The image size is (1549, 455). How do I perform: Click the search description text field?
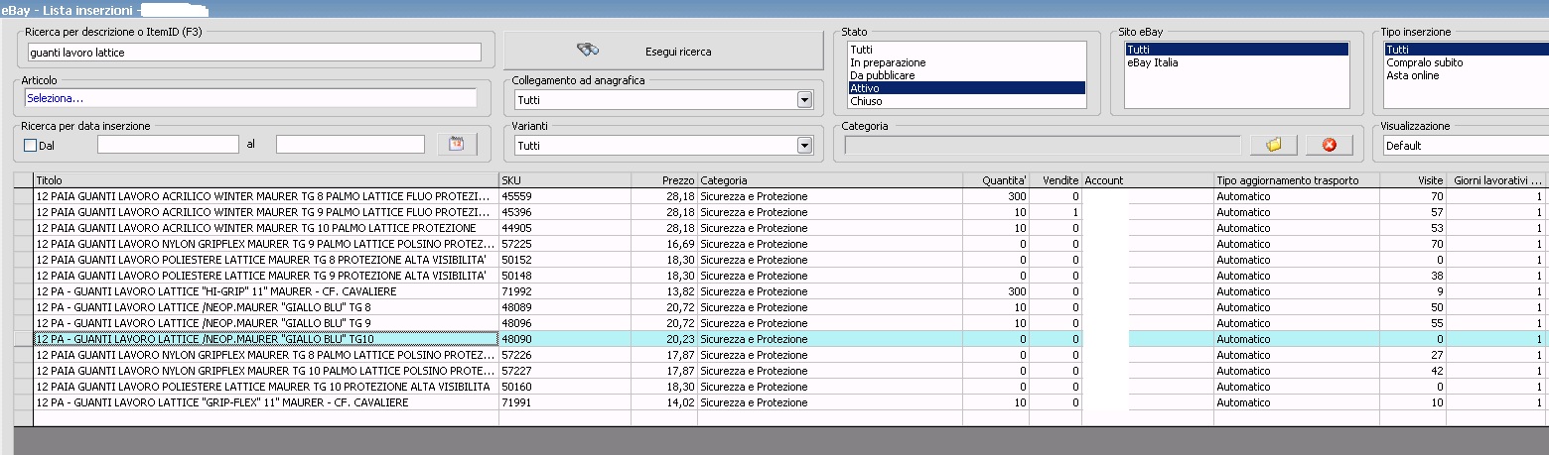[x=254, y=53]
